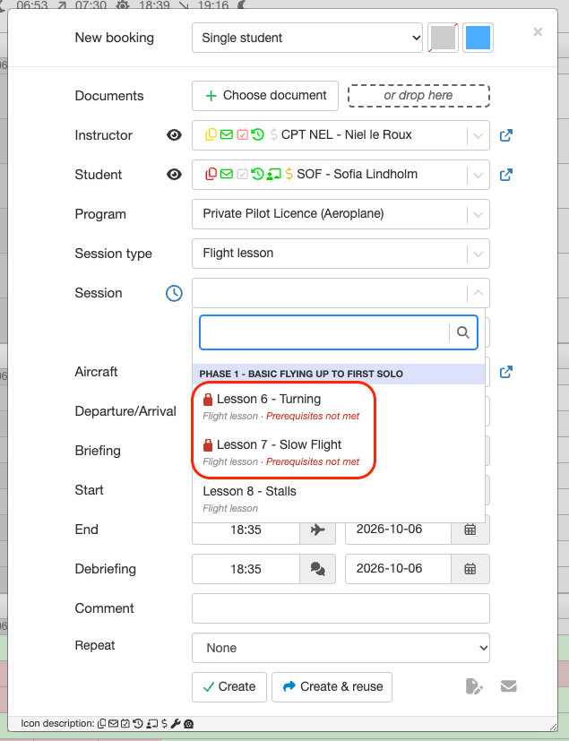The height and width of the screenshot is (741, 569).
Task: Click the Debriefing time field 18:35
Action: click(x=246, y=569)
